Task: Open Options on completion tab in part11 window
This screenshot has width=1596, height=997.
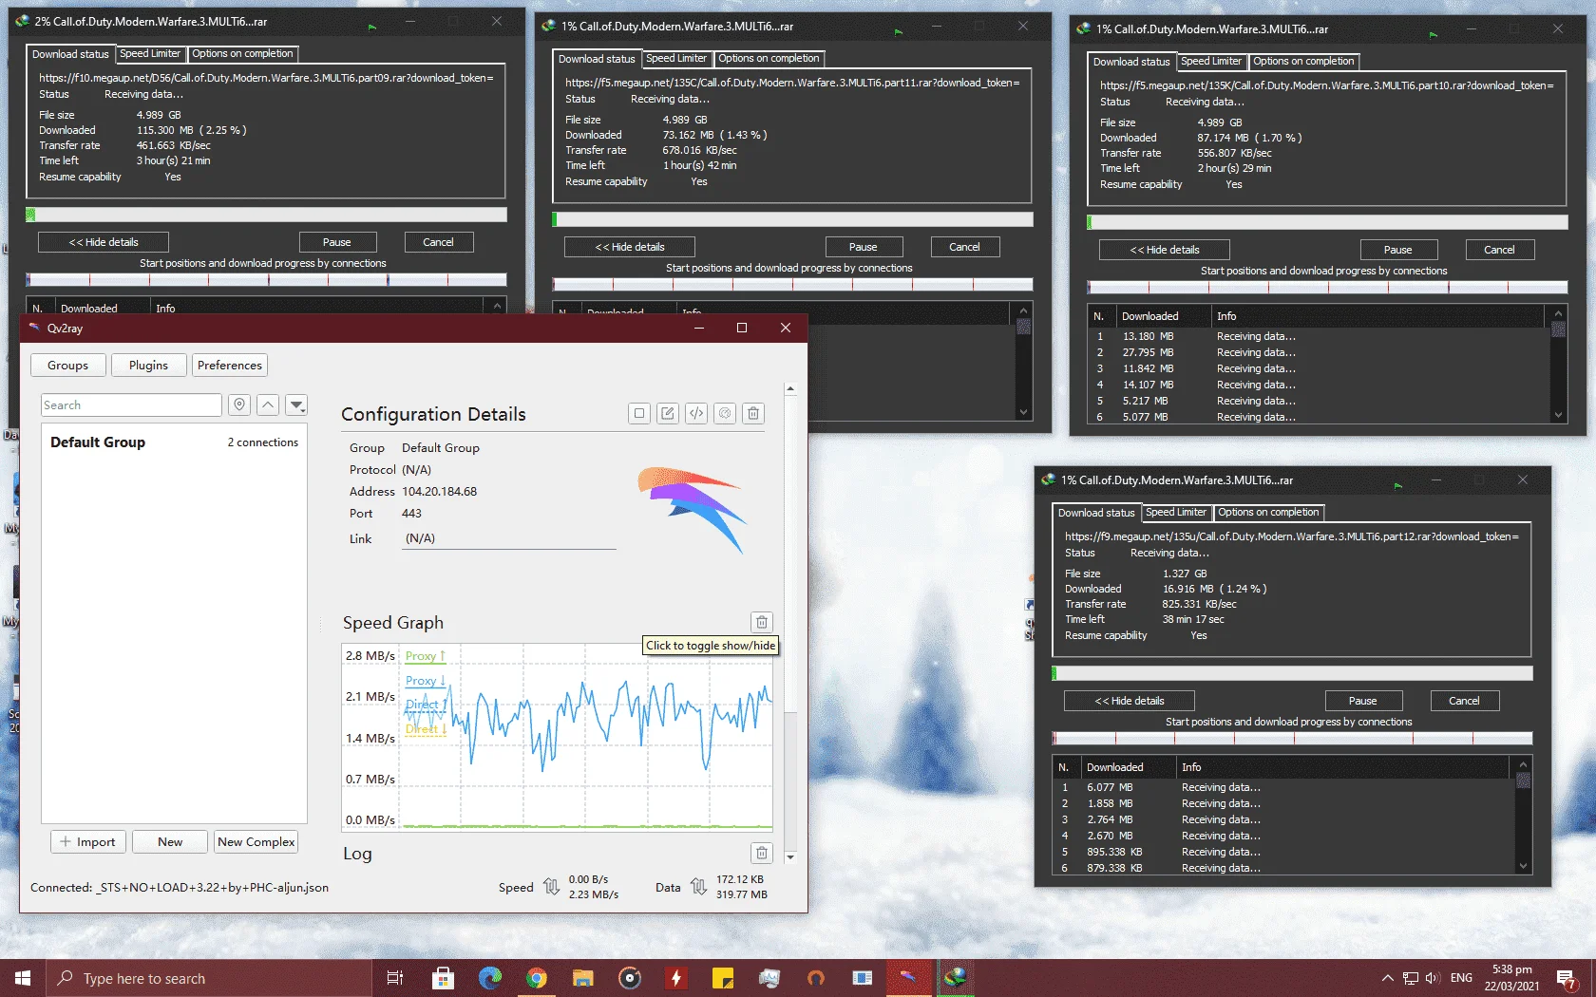Action: coord(769,59)
